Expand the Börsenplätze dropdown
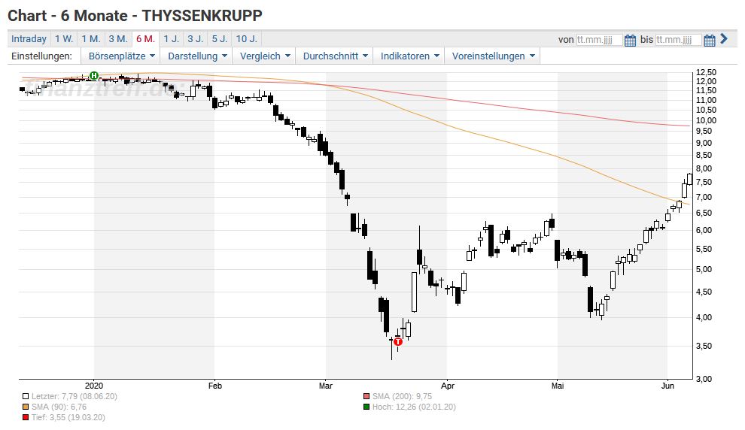745x430 pixels. (x=121, y=56)
